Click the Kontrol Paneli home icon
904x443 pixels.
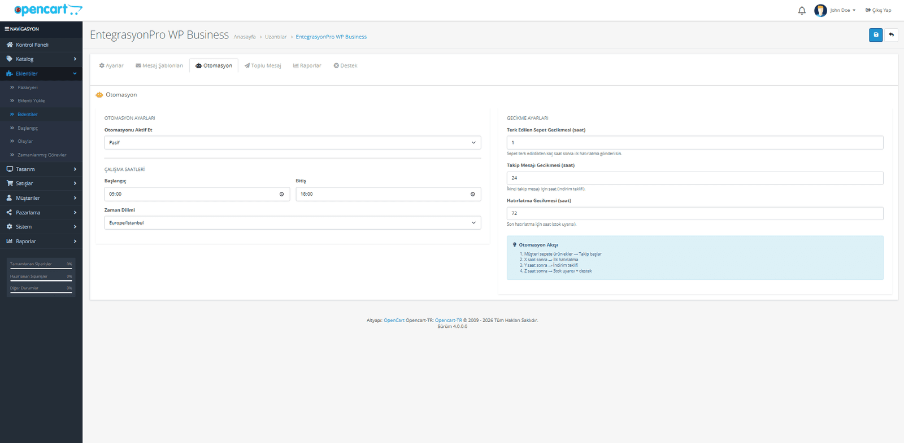click(10, 45)
